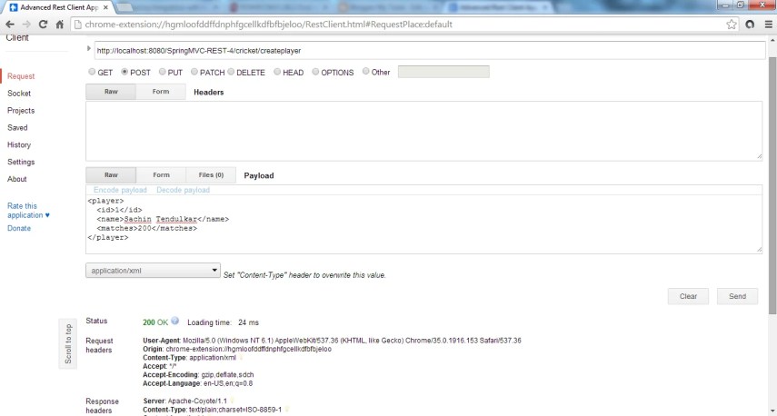
Task: Select the DELETE method
Action: (x=231, y=72)
